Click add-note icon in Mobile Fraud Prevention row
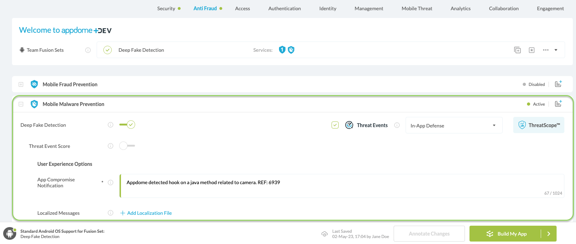This screenshot has height=244, width=576. (558, 84)
